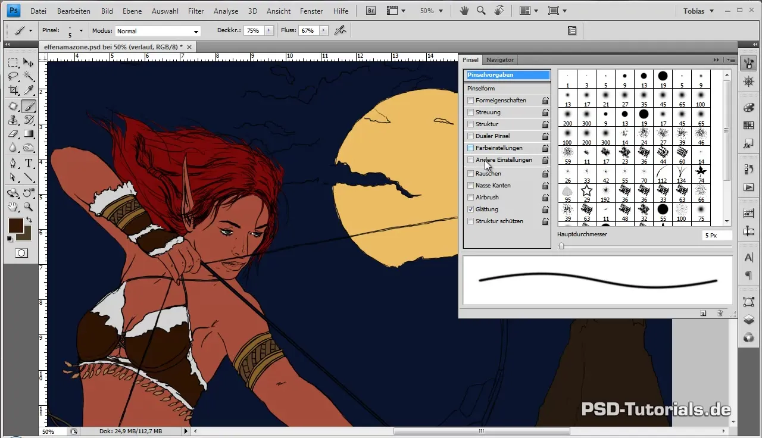The width and height of the screenshot is (762, 438).
Task: Select the Eyedropper tool
Action: (28, 90)
